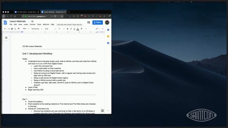The image size is (228, 128).
Task: Click the left indent marker on the ruler
Action: (22, 32)
